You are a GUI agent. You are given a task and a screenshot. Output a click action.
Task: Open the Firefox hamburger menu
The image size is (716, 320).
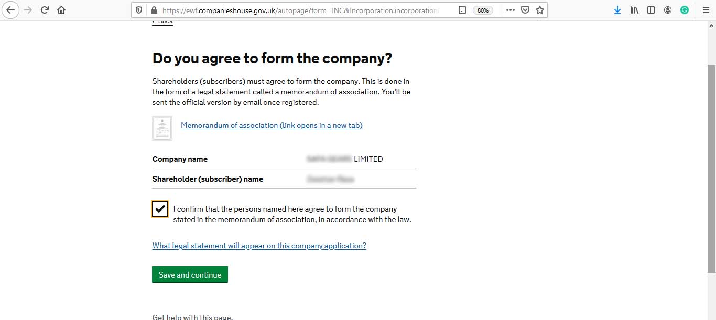pyautogui.click(x=706, y=10)
